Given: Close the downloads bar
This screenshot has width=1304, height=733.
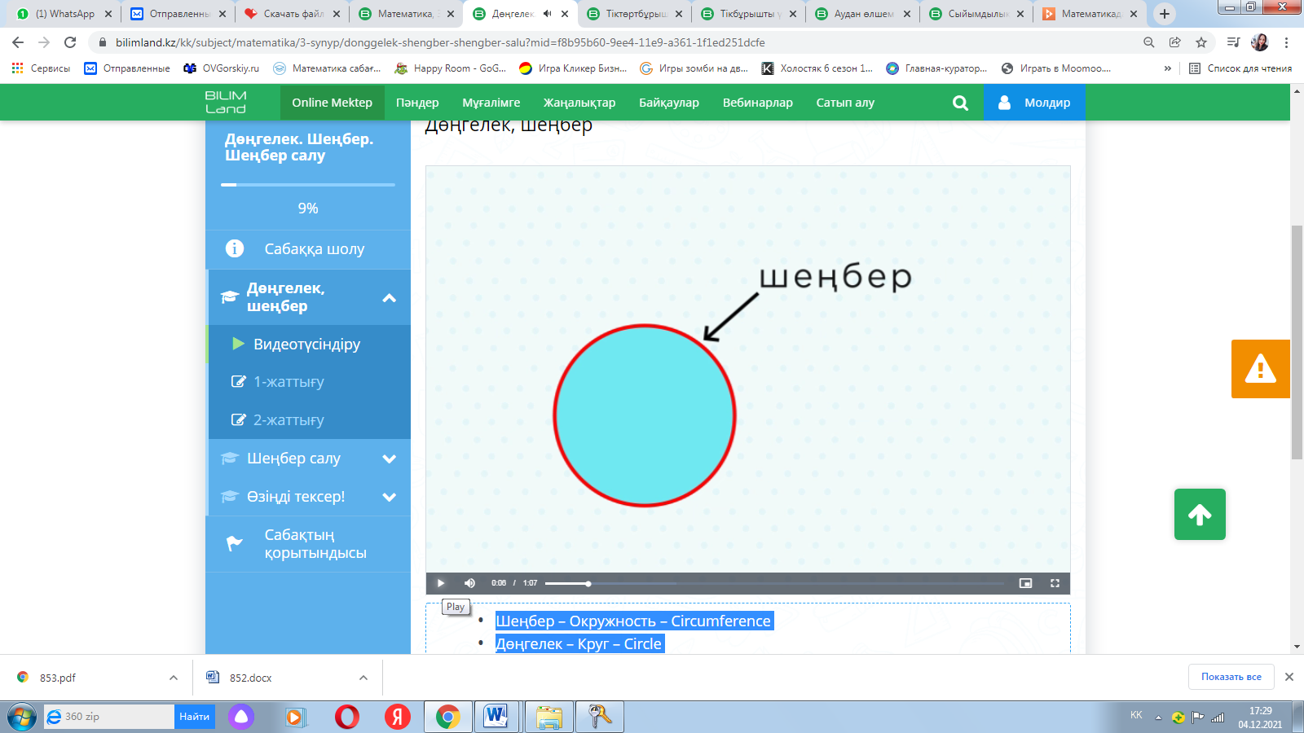Looking at the screenshot, I should pyautogui.click(x=1289, y=677).
